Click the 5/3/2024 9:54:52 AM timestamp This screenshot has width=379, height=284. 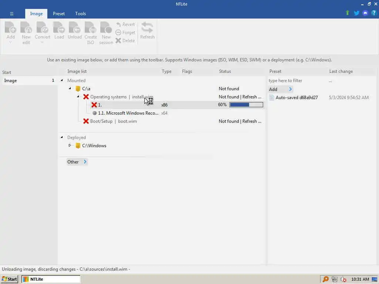(x=349, y=98)
